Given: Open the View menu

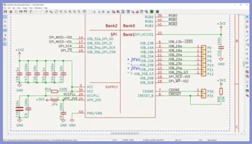Looking at the screenshot, I should (x=14, y=8).
